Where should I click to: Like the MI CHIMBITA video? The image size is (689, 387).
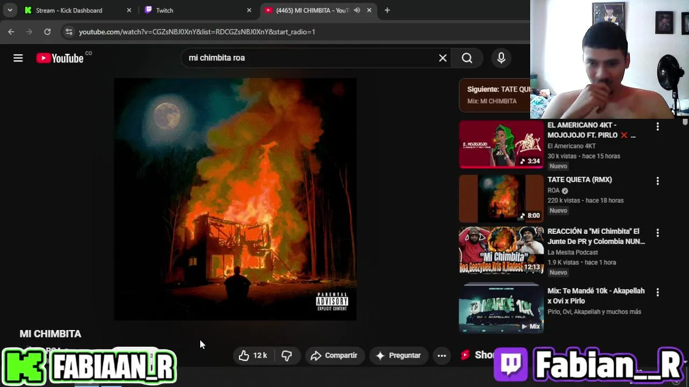coord(254,355)
